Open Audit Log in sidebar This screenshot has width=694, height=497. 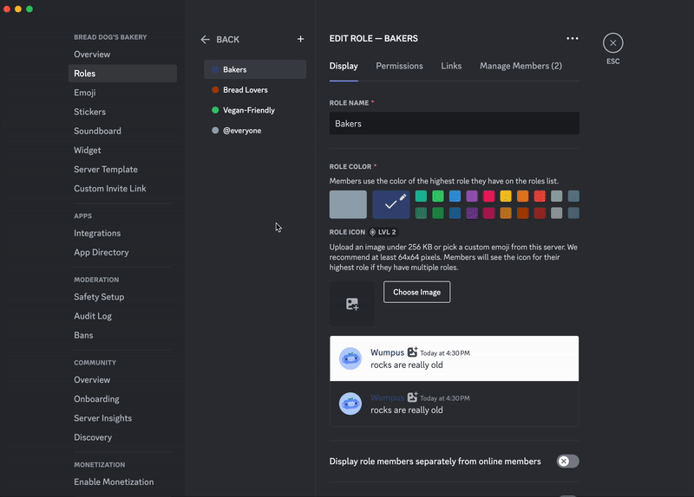click(x=93, y=316)
